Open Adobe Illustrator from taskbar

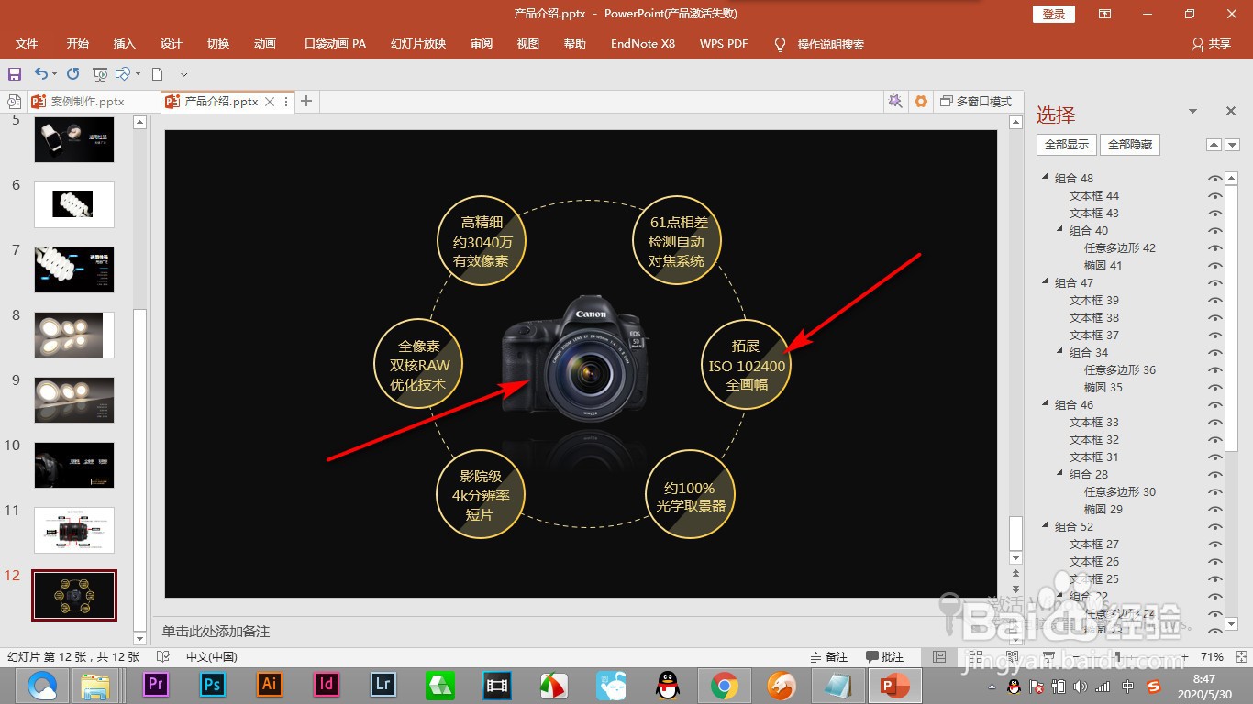click(270, 684)
